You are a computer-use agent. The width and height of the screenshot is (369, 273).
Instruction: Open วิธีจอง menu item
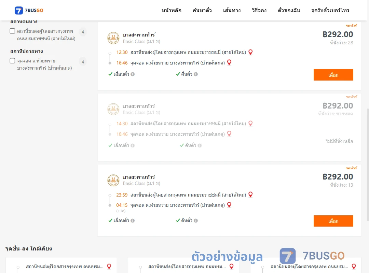point(259,10)
